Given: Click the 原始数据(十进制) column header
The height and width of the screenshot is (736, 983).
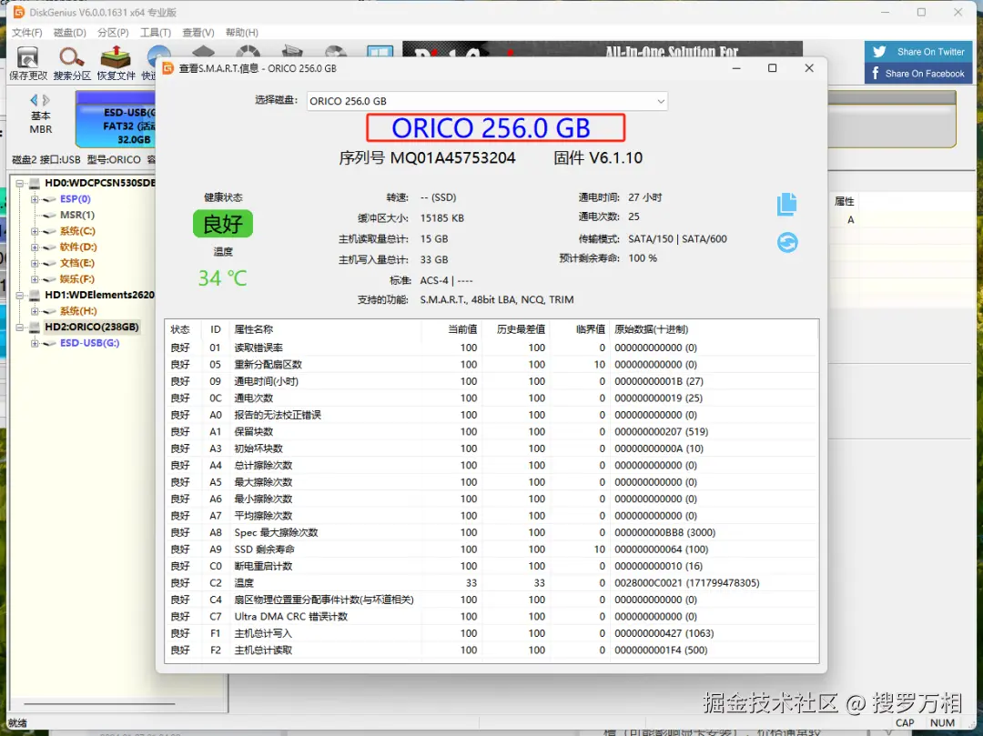Looking at the screenshot, I should (x=652, y=329).
